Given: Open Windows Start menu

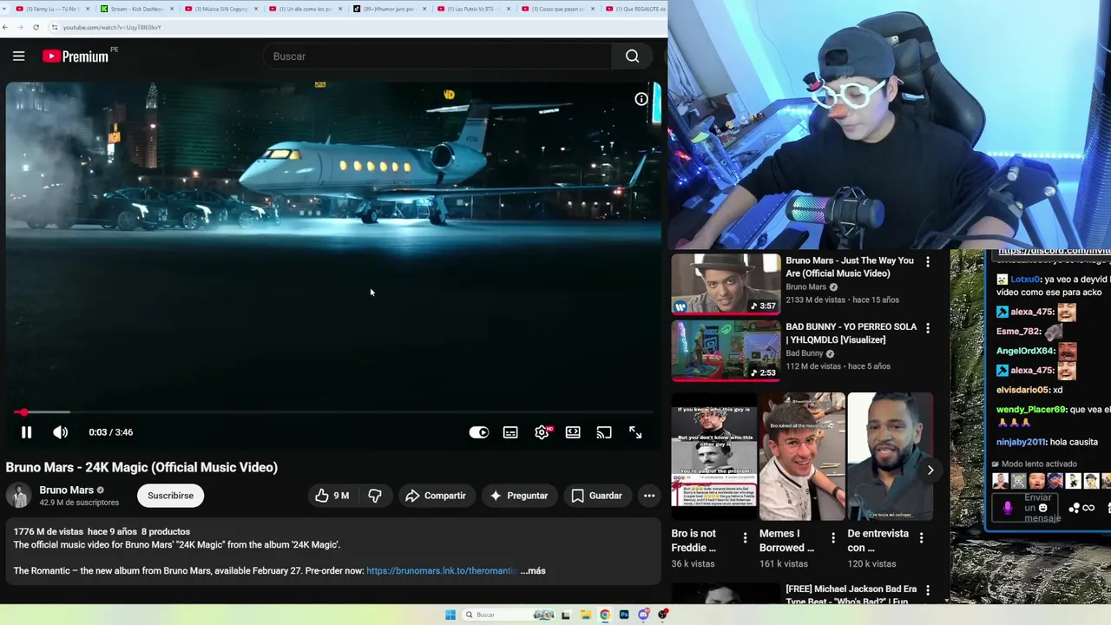Looking at the screenshot, I should pyautogui.click(x=450, y=615).
